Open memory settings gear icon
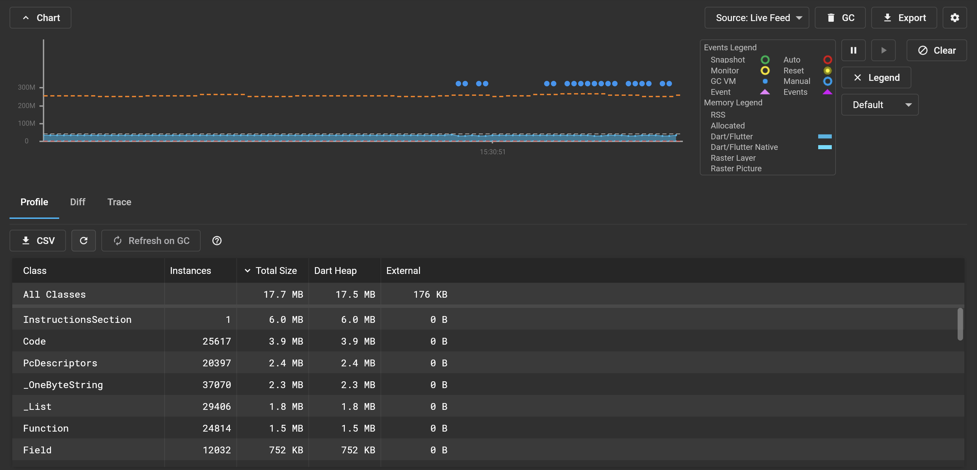 pos(954,18)
